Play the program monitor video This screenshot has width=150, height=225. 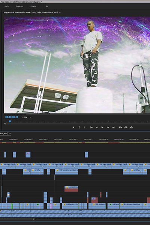click(x=102, y=127)
